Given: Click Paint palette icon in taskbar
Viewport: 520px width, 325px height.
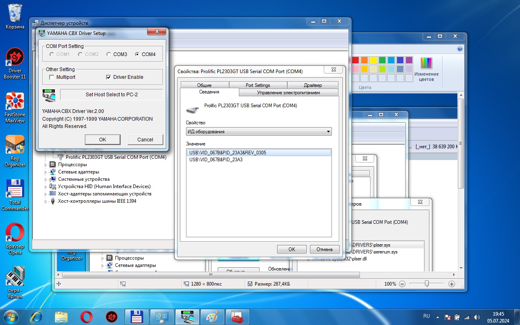Looking at the screenshot, I should (212, 316).
